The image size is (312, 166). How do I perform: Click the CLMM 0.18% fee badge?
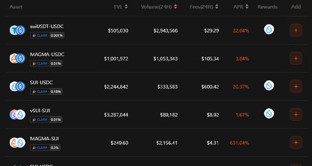click(x=46, y=92)
